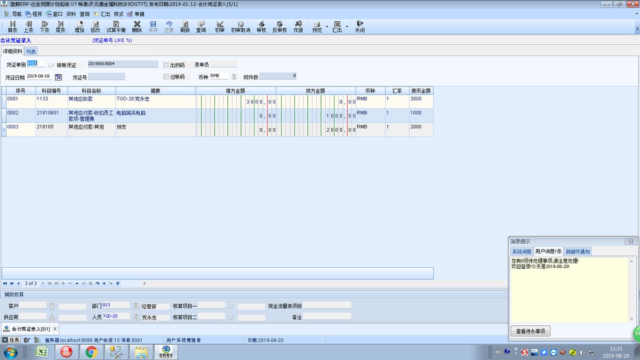Viewport: 640px width, 360px height.
Task: Click the 修改 edit icon
Action: click(95, 27)
